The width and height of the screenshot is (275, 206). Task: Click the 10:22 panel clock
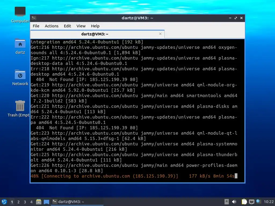[269, 202]
